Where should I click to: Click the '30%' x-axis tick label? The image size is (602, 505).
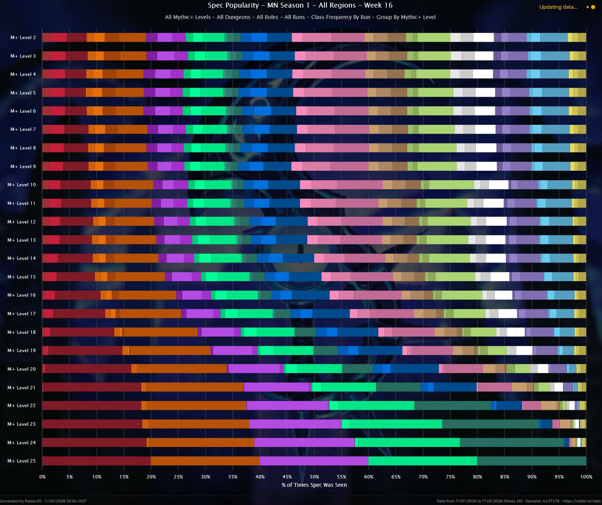[x=205, y=477]
